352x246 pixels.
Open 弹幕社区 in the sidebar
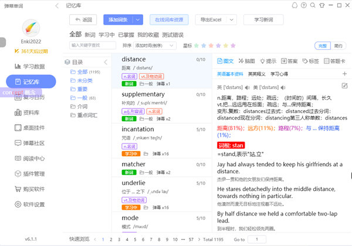(30, 143)
